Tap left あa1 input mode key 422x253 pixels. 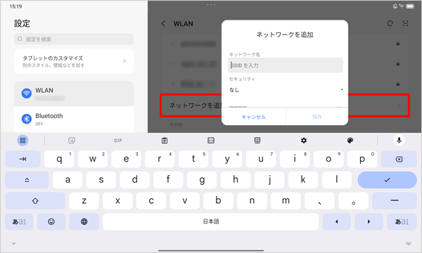click(x=19, y=221)
